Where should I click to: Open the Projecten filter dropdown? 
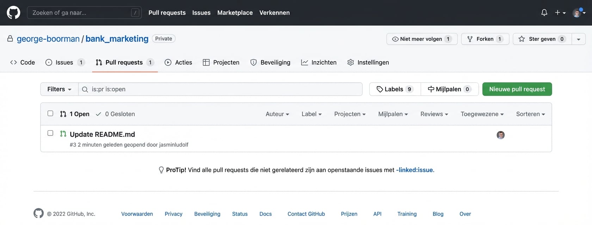pyautogui.click(x=350, y=114)
